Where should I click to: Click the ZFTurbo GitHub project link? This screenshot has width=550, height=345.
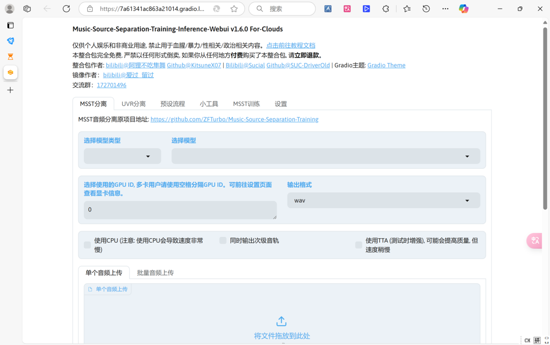tap(234, 119)
